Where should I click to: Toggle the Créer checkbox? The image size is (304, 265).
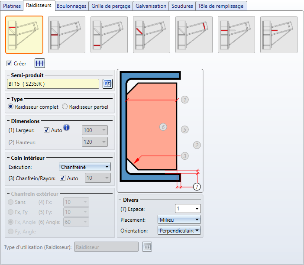click(10, 64)
